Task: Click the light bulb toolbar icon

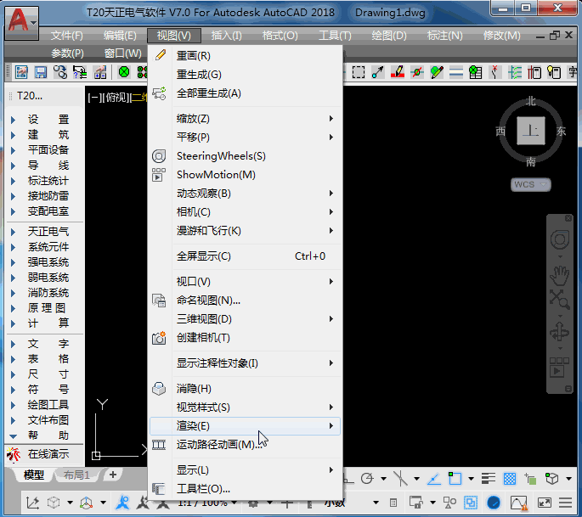Action: pos(554,72)
